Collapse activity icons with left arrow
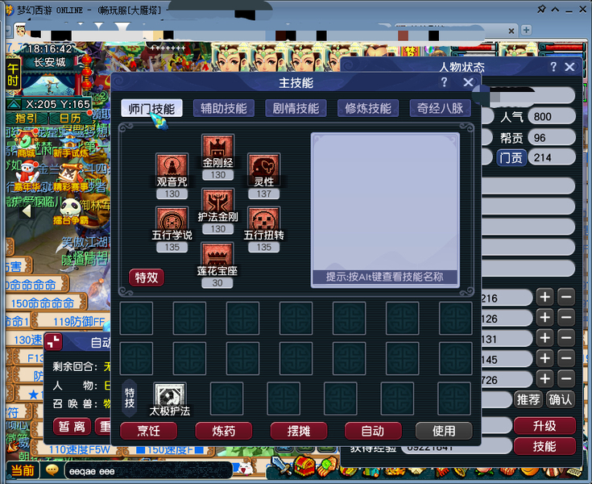This screenshot has width=592, height=484. point(27,211)
